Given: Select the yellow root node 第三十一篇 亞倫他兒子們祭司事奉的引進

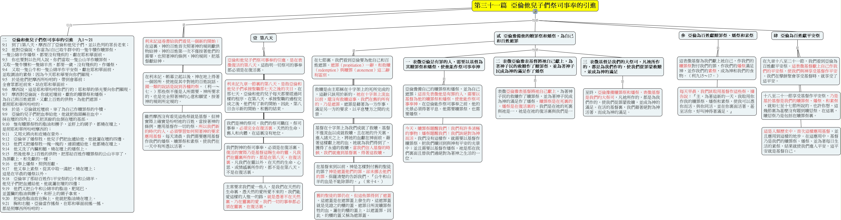Looking at the screenshot, I should coord(535,5).
